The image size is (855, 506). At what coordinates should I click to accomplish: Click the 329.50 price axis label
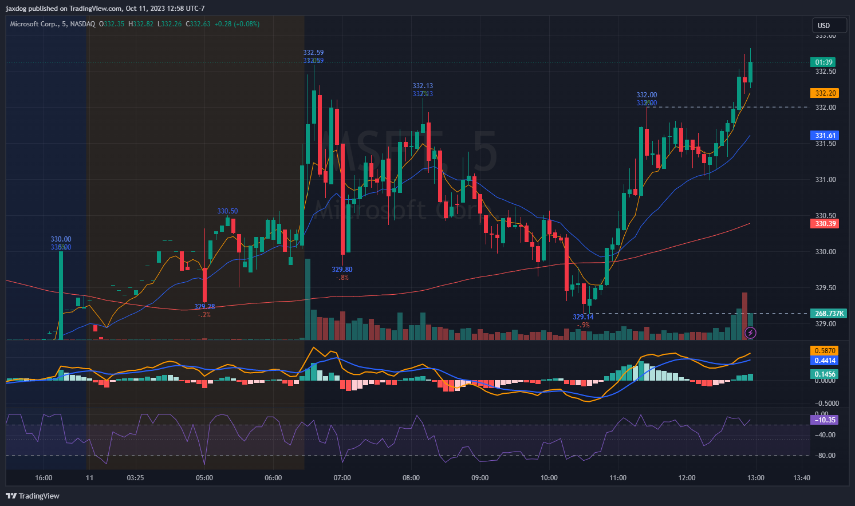(x=825, y=288)
